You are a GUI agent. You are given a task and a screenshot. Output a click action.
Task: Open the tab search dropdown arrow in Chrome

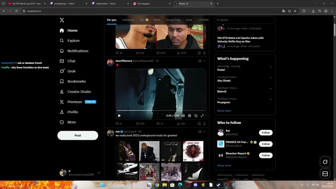[3, 4]
